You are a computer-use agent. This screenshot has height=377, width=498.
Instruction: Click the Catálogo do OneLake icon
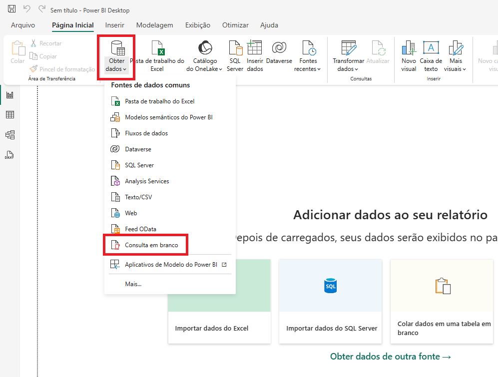205,48
